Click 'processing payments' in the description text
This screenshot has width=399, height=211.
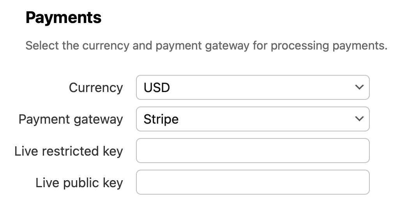(329, 46)
